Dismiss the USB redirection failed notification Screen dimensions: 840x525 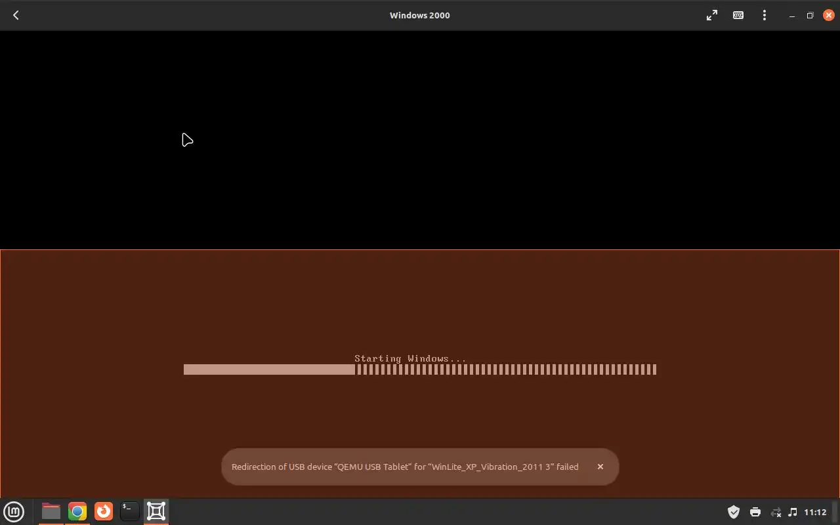point(600,467)
